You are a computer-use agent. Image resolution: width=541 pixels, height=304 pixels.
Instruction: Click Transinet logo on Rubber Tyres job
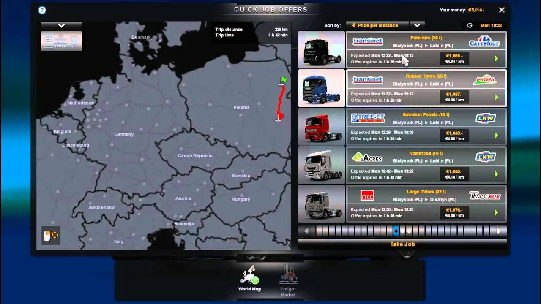[368, 80]
